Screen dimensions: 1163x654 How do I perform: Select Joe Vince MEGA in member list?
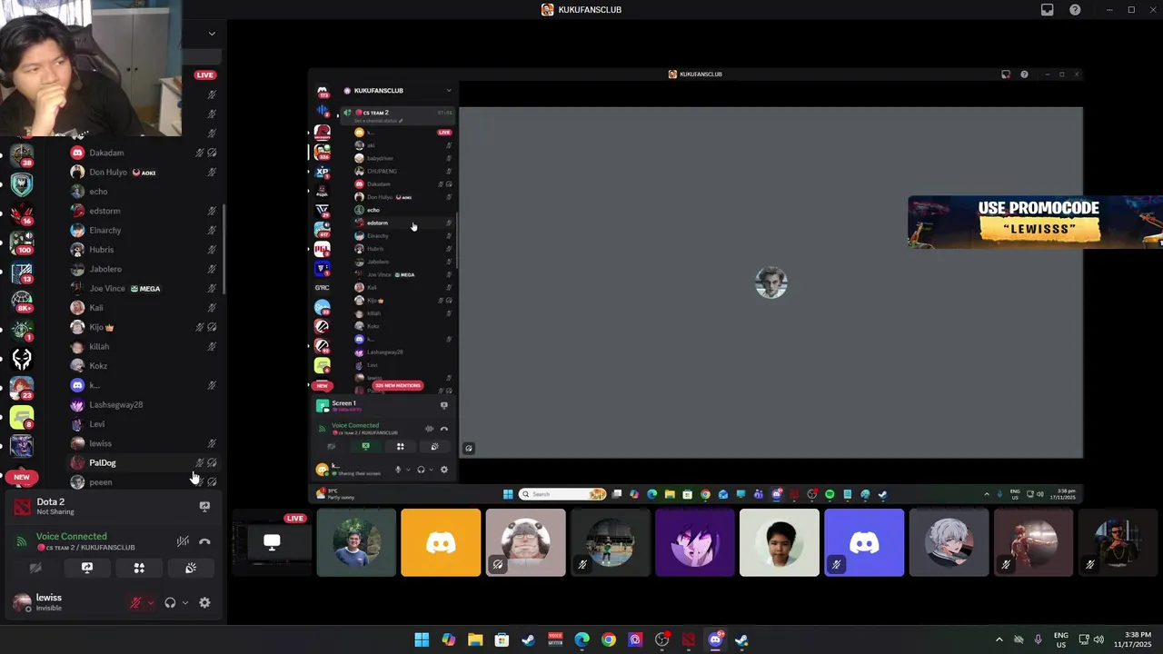pos(145,288)
